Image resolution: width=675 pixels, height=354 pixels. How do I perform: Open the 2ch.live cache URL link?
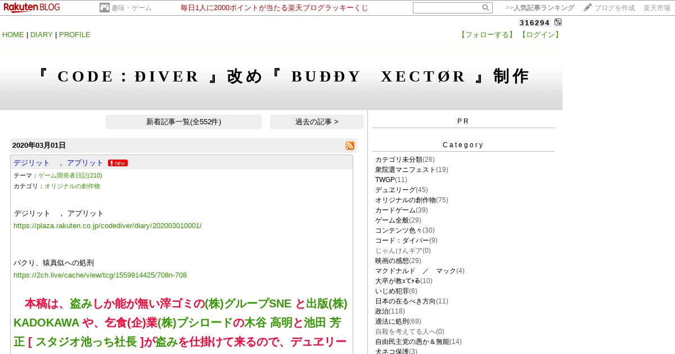(100, 275)
